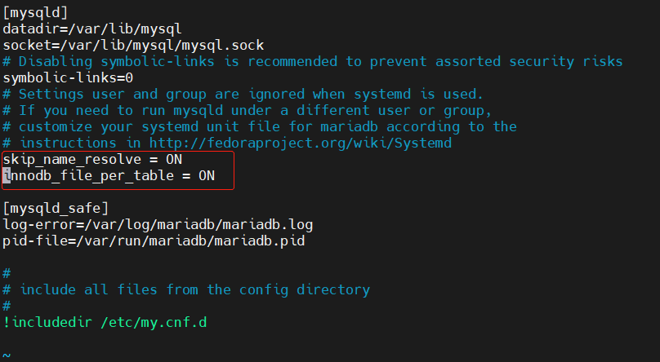The image size is (660, 362).
Task: Click the !includedir /etc/my.cnf.d directive
Action: coord(105,323)
